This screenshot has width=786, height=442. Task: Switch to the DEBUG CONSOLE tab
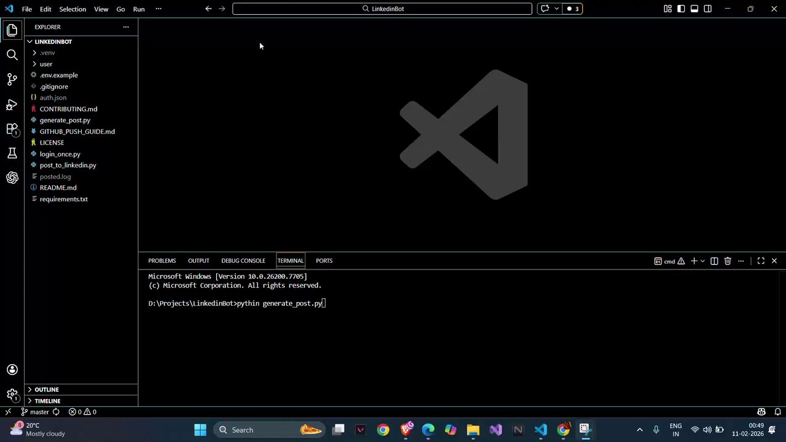(243, 261)
